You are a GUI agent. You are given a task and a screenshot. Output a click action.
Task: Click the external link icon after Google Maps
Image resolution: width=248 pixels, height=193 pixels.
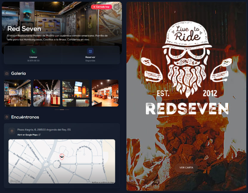[x=39, y=135]
